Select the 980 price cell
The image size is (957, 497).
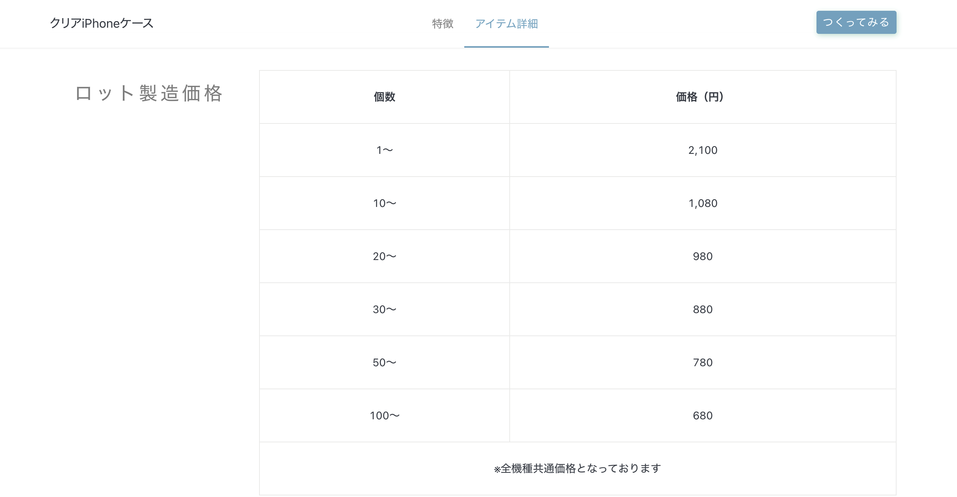point(703,256)
